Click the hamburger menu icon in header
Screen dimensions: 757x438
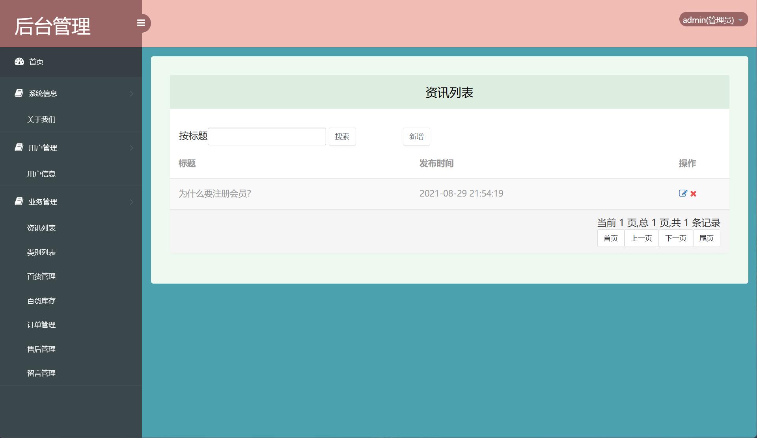(x=141, y=23)
